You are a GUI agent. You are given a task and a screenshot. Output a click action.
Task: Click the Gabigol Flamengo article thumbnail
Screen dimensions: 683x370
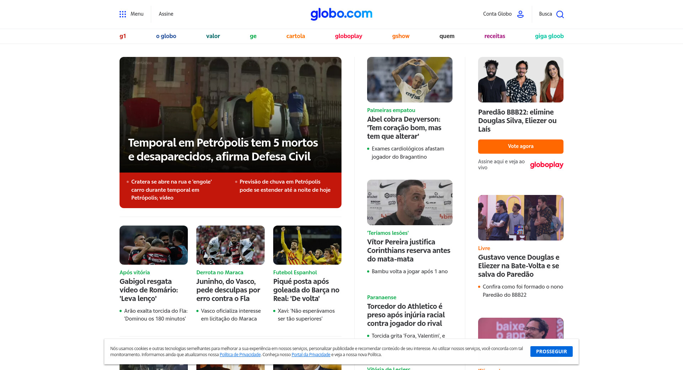(x=154, y=245)
